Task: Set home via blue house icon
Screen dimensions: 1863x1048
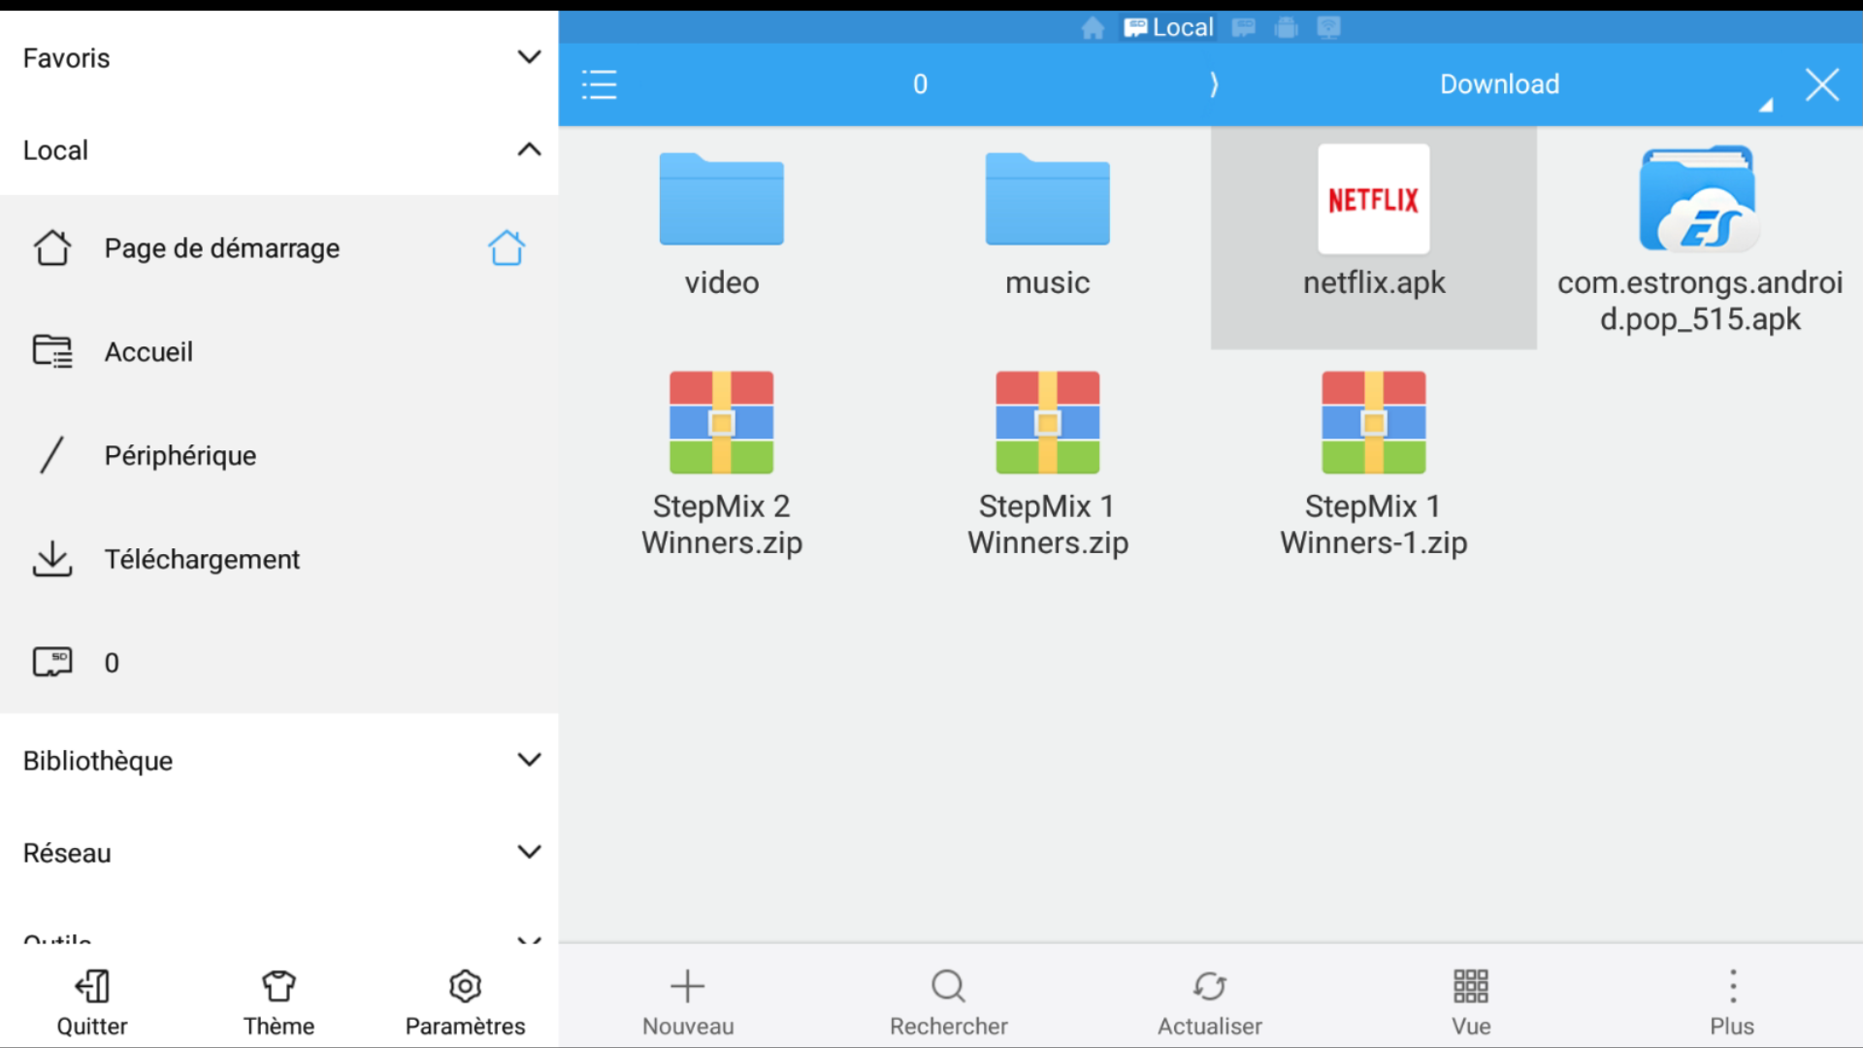Action: [506, 247]
